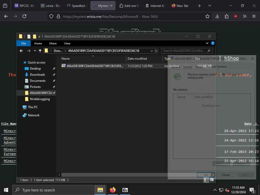Bookmark this page with star icon
This screenshot has height=195, width=260.
click(207, 16)
